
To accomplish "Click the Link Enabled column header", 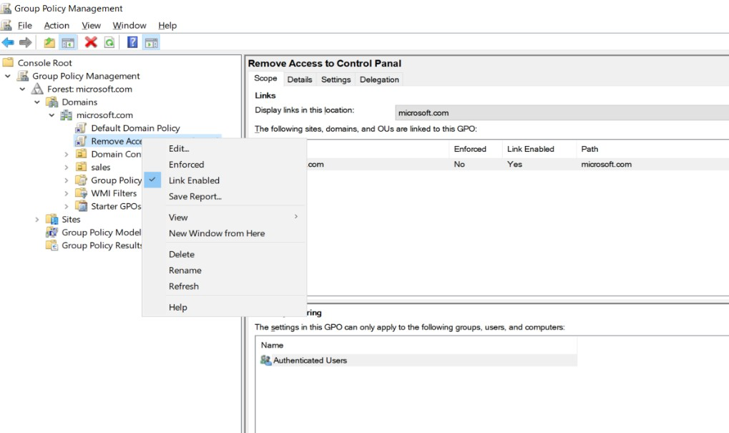I will pyautogui.click(x=539, y=149).
